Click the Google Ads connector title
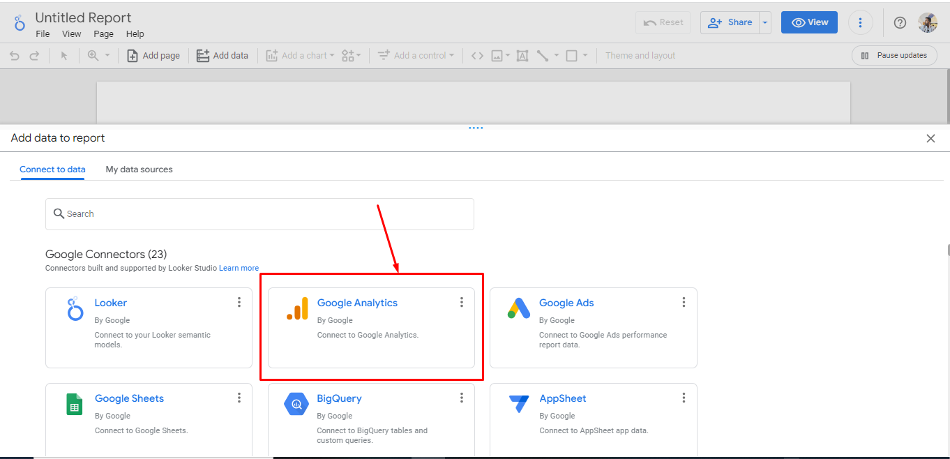This screenshot has height=459, width=950. pos(566,303)
